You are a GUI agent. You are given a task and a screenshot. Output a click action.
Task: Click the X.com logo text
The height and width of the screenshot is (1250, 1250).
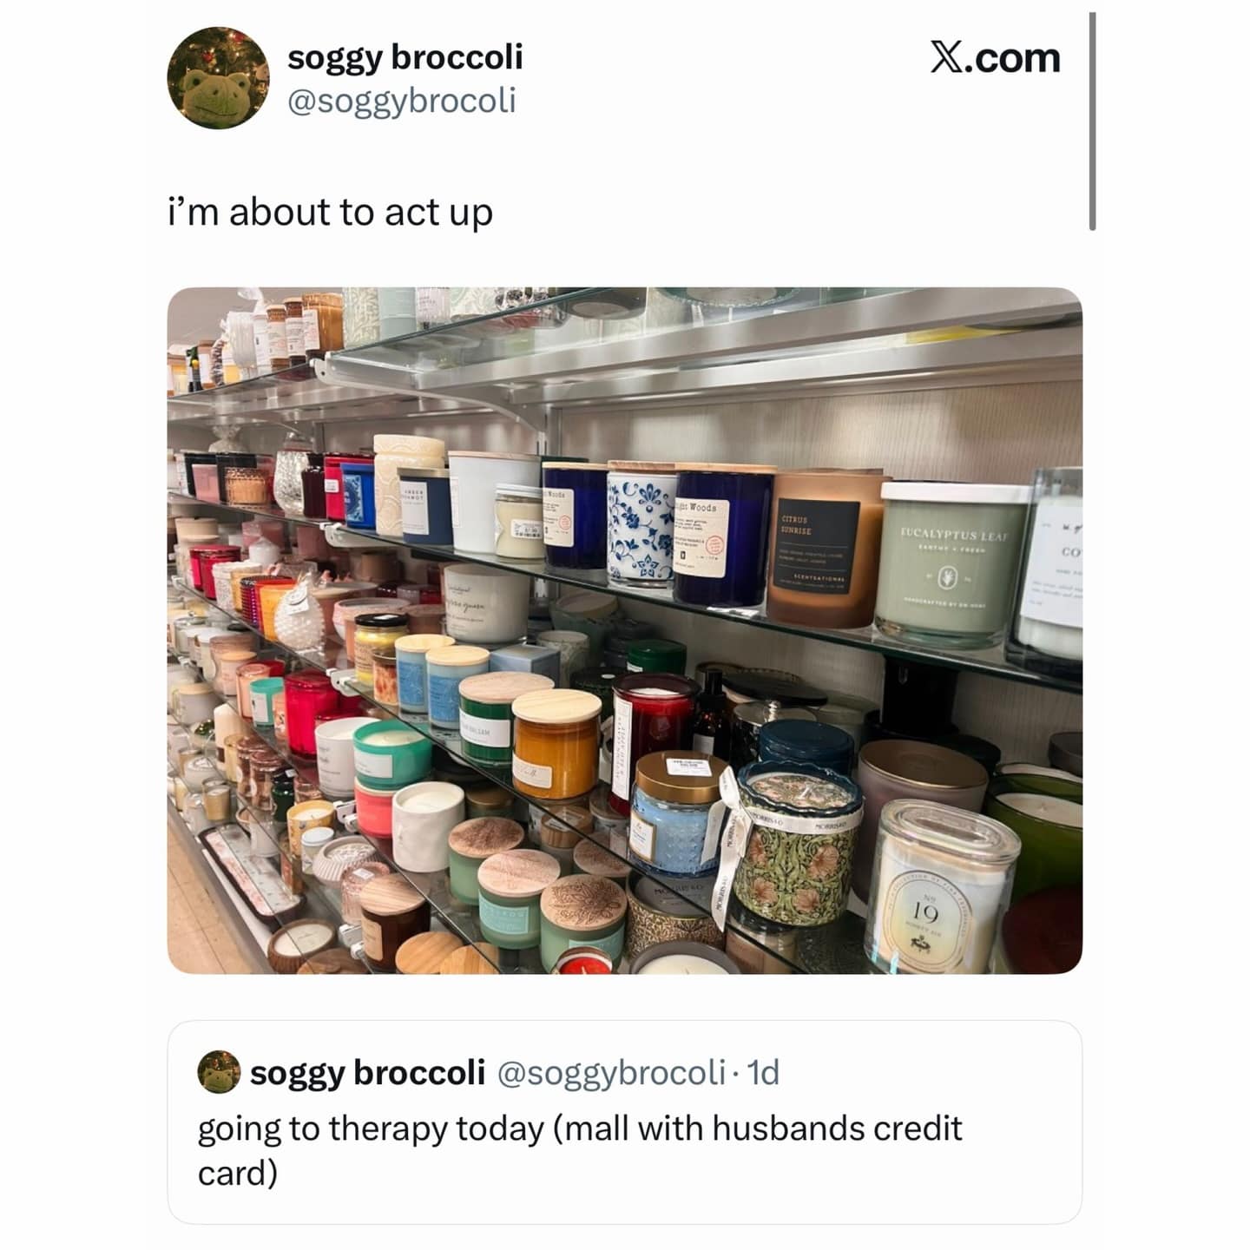click(996, 58)
